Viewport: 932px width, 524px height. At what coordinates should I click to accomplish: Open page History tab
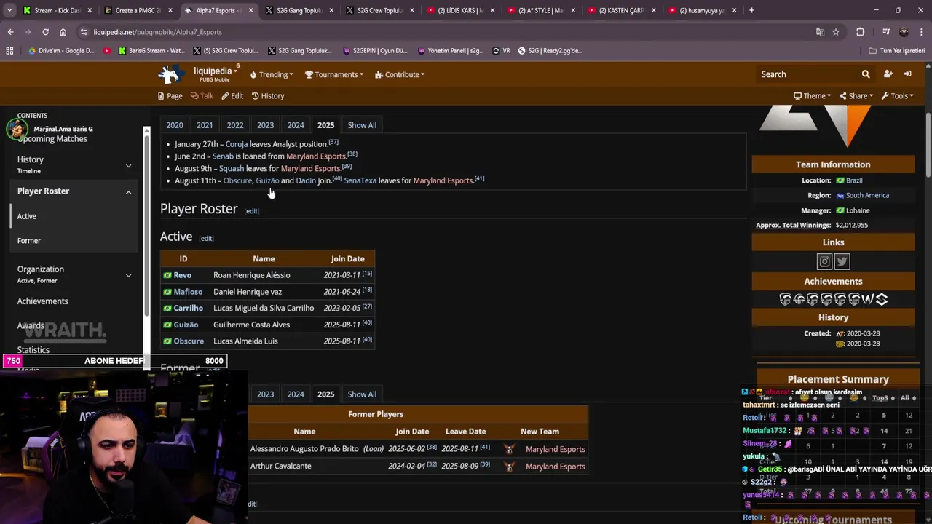click(x=268, y=96)
